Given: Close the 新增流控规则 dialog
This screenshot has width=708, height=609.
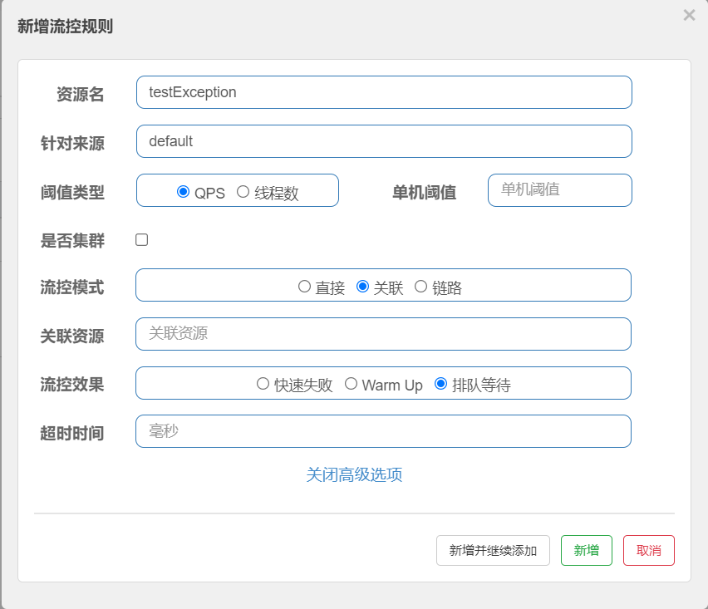Looking at the screenshot, I should click(689, 15).
